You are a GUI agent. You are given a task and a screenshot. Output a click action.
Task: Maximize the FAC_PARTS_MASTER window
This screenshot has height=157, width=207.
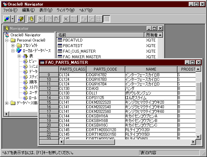193,62
